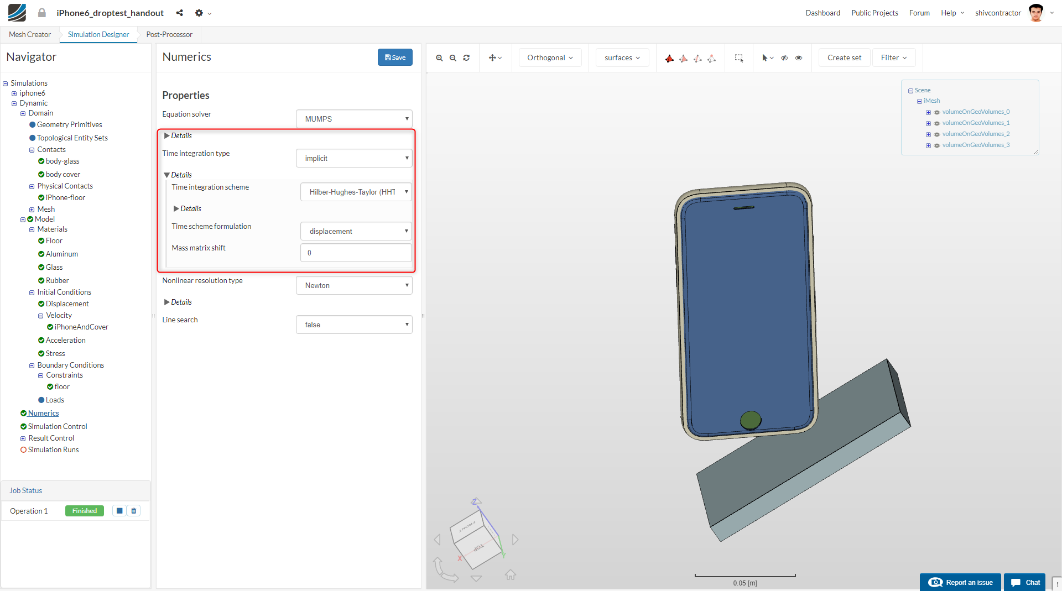The image size is (1062, 591).
Task: Click the Save button in Numerics
Action: (x=395, y=57)
